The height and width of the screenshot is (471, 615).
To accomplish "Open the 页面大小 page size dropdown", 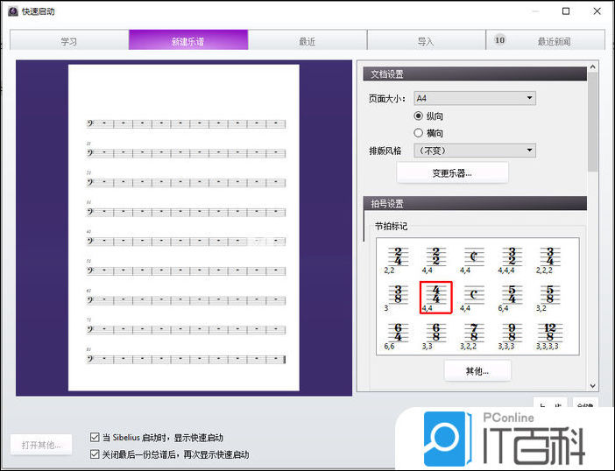I will click(474, 98).
